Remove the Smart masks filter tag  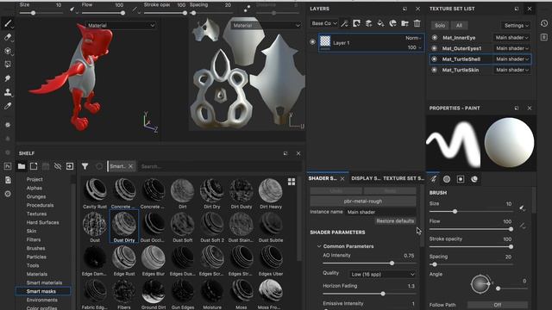[130, 166]
